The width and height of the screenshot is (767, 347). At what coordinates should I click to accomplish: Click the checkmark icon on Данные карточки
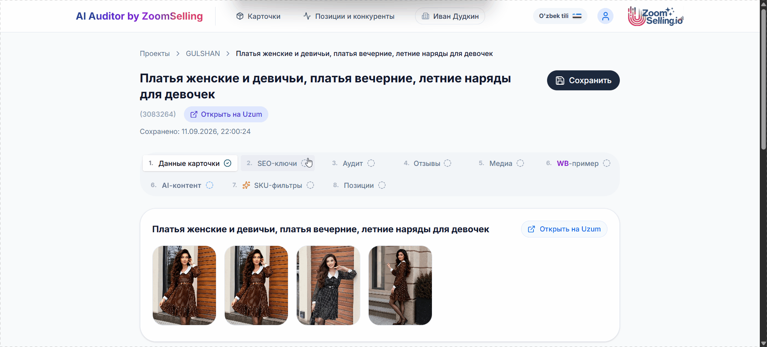pos(228,163)
